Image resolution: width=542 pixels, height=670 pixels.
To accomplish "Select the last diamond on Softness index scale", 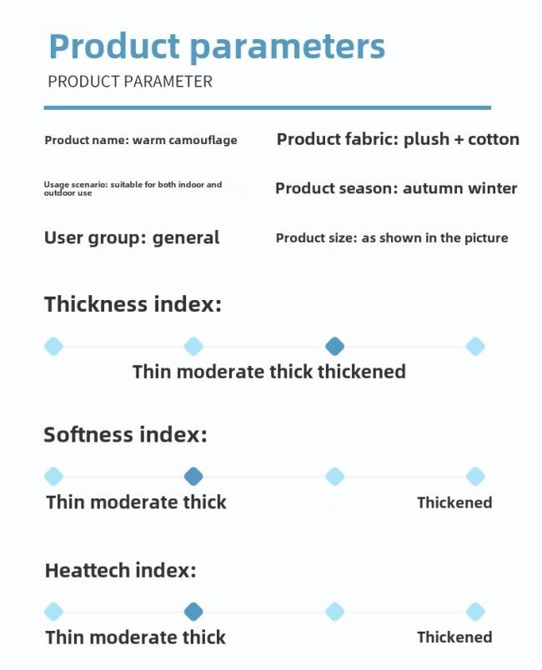I will (475, 477).
